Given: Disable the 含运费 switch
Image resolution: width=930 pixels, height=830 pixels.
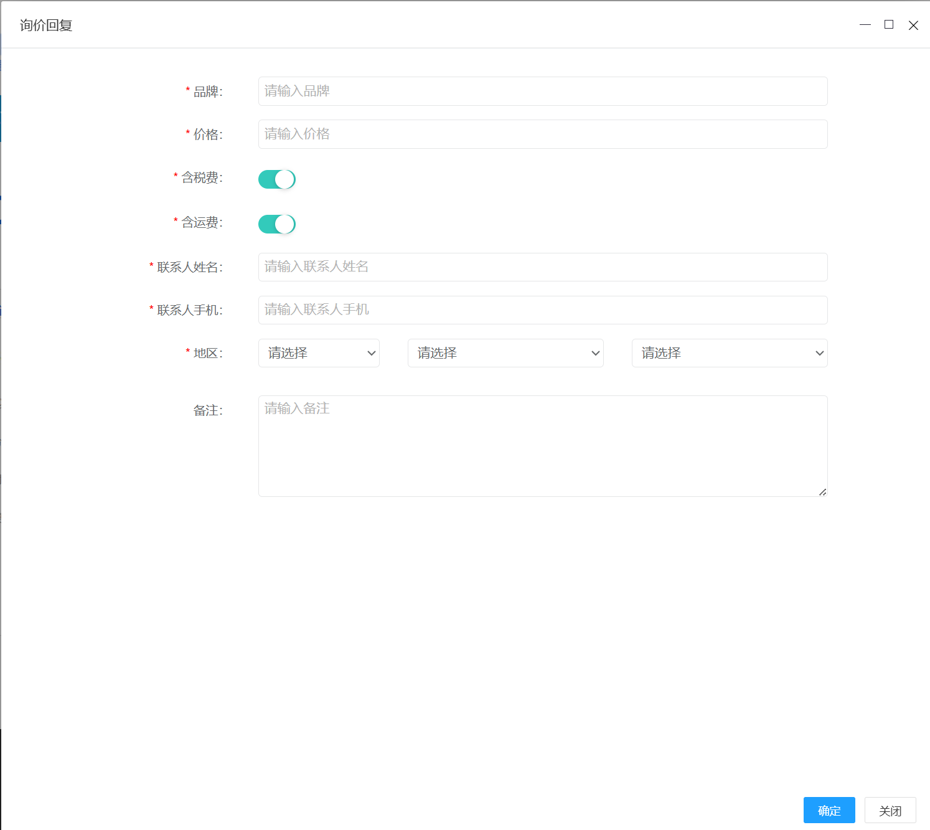Looking at the screenshot, I should [x=277, y=224].
